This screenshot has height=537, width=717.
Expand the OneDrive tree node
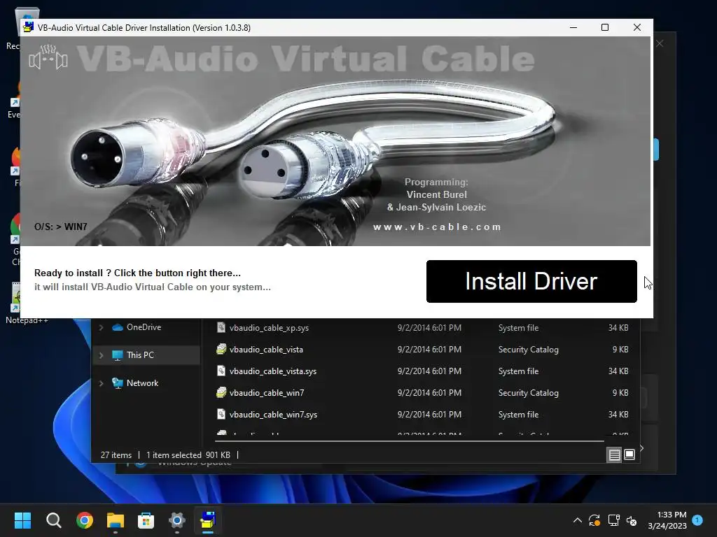(101, 327)
